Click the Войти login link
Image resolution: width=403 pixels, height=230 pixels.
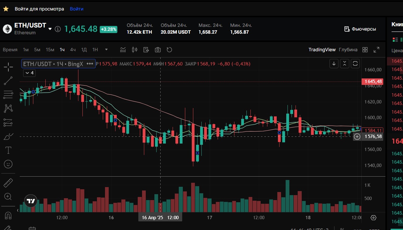tap(77, 9)
